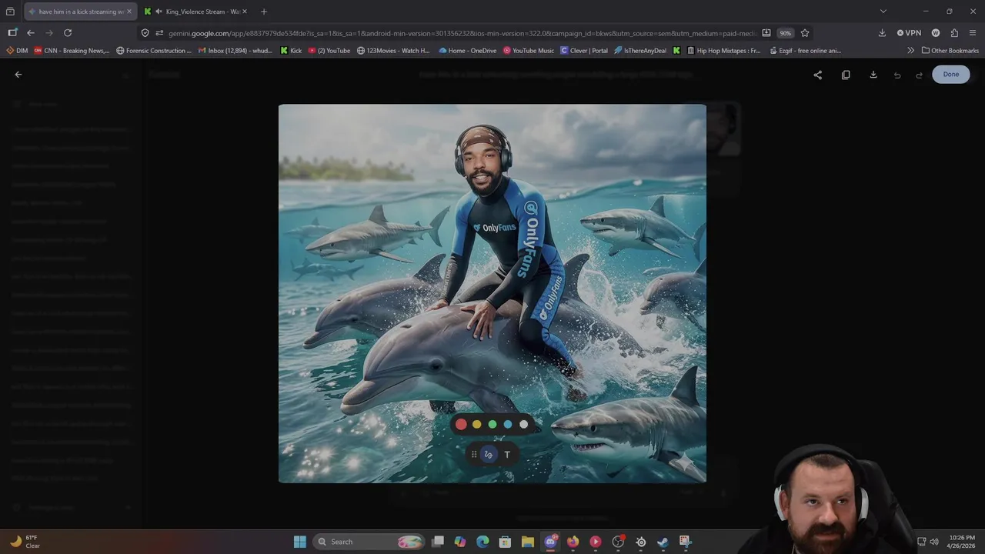The height and width of the screenshot is (554, 985).
Task: Share the image via share icon
Action: [818, 75]
